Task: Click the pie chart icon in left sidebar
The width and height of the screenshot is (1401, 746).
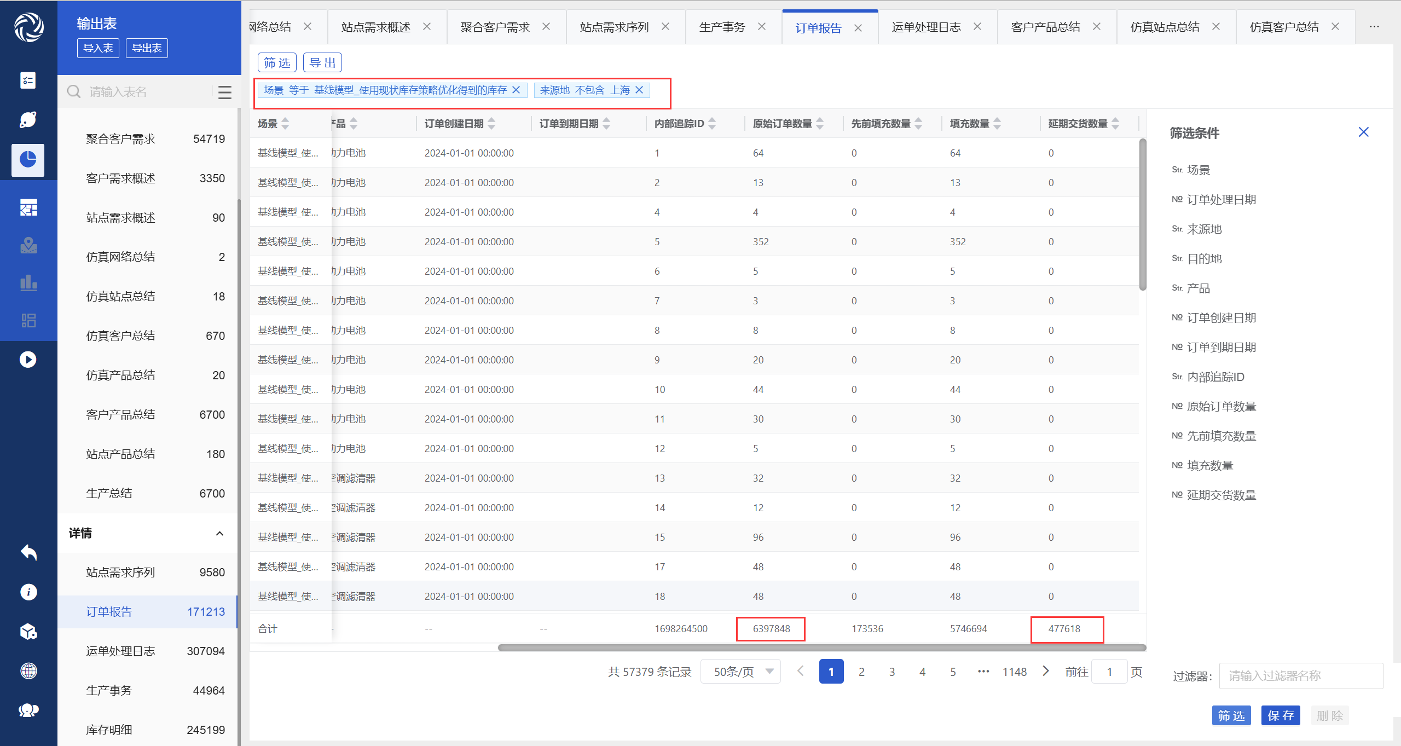Action: pos(28,160)
